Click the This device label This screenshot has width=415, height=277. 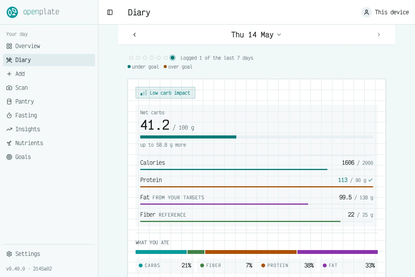point(392,12)
